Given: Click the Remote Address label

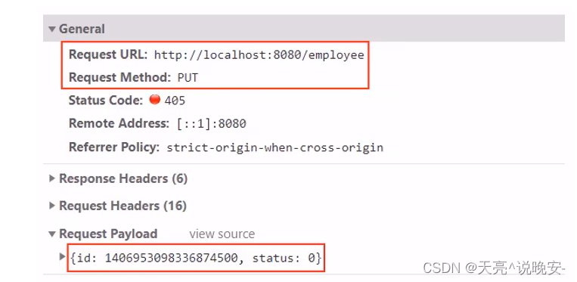Looking at the screenshot, I should (x=119, y=123).
